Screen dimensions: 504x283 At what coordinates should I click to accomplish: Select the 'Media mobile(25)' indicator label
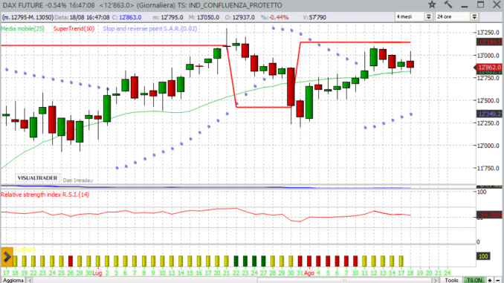tap(22, 28)
